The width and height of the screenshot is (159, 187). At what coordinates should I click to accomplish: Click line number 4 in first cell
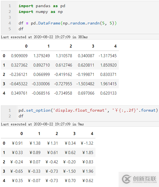tap(10, 23)
